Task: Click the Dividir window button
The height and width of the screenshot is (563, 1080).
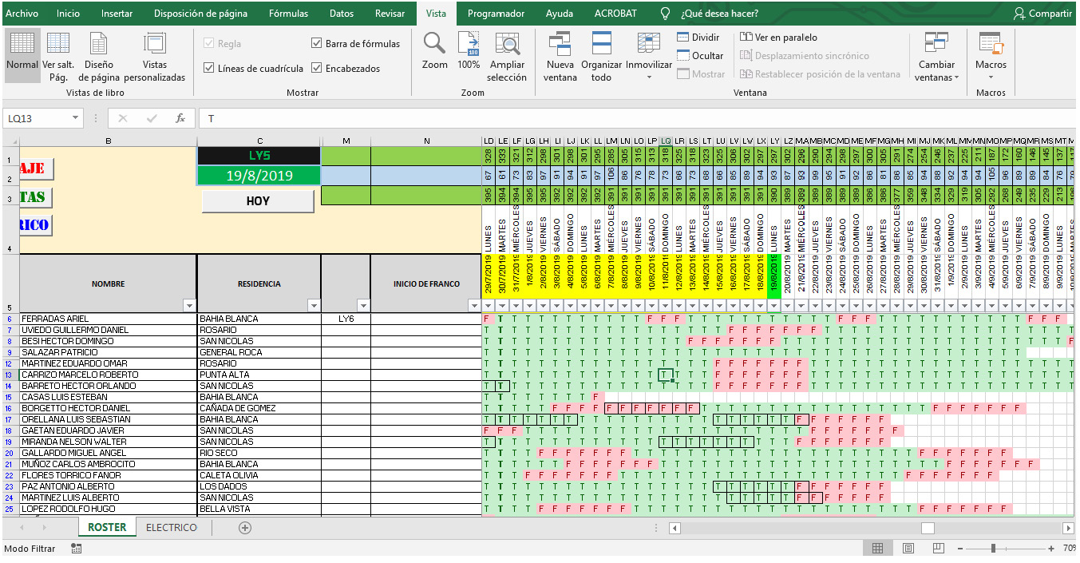Action: coord(698,38)
